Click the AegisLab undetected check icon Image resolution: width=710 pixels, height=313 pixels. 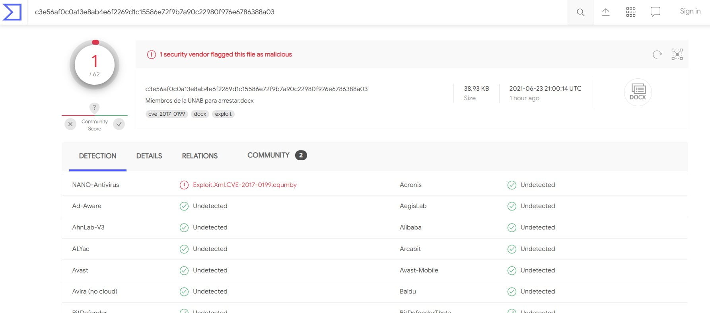tap(512, 206)
